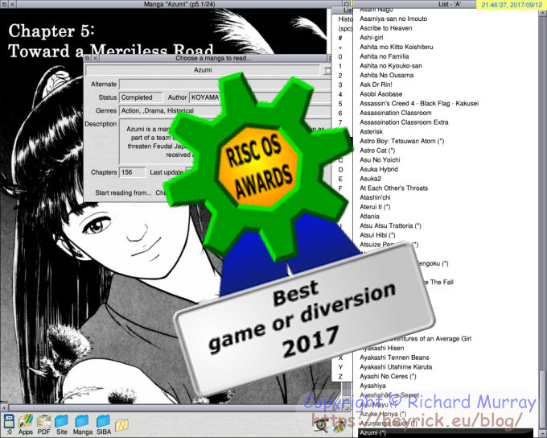Viewport: 547px width, 438px height.
Task: Select Ashi-girl in the list
Action: 371,38
